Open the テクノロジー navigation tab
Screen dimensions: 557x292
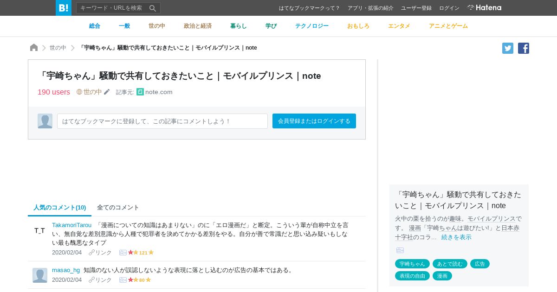312,26
